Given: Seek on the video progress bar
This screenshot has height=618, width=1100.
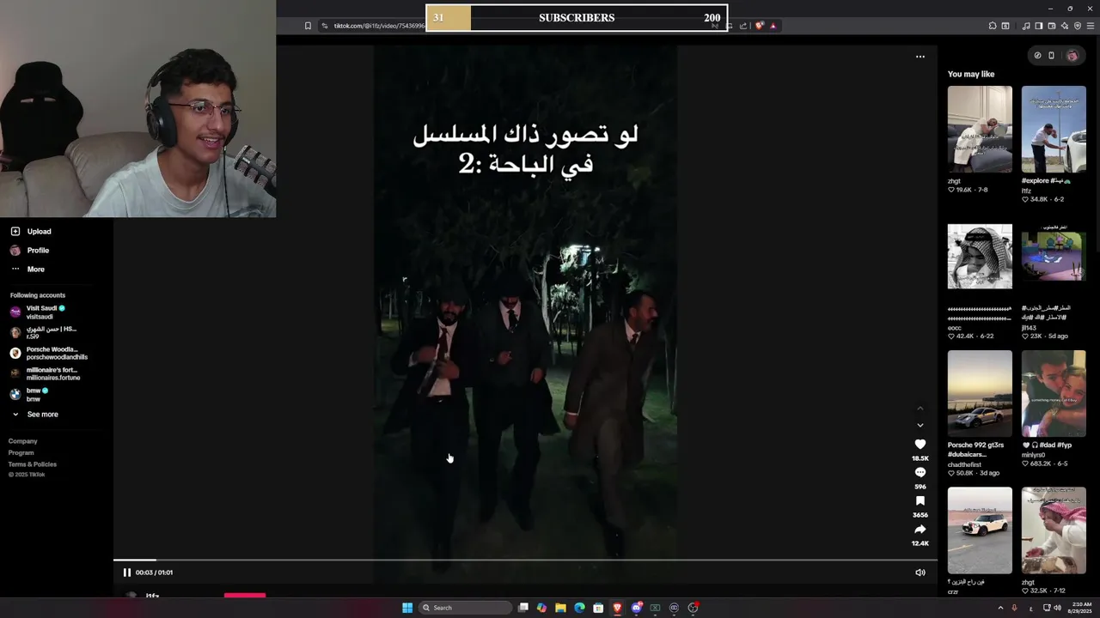Looking at the screenshot, I should point(525,560).
